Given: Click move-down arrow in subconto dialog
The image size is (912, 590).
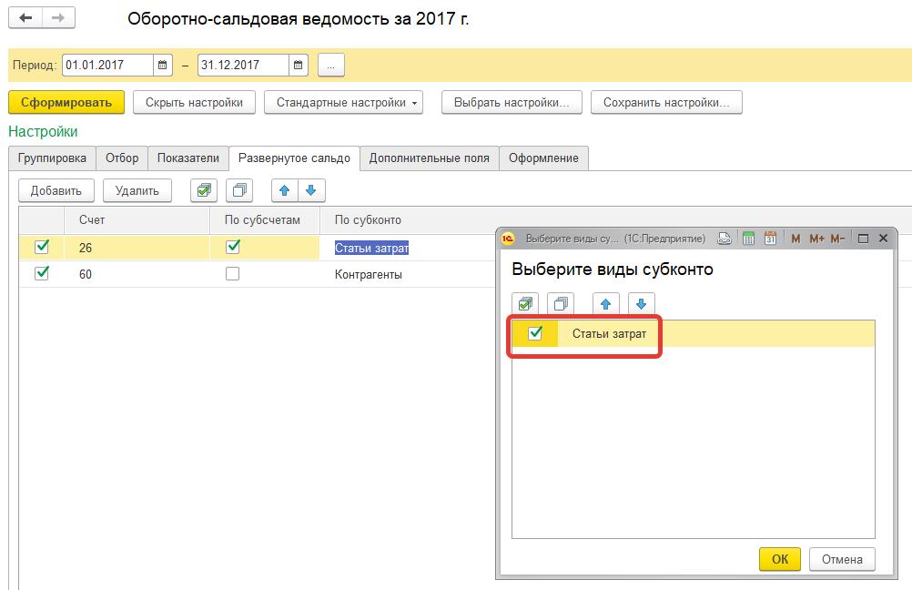Looking at the screenshot, I should pyautogui.click(x=641, y=304).
